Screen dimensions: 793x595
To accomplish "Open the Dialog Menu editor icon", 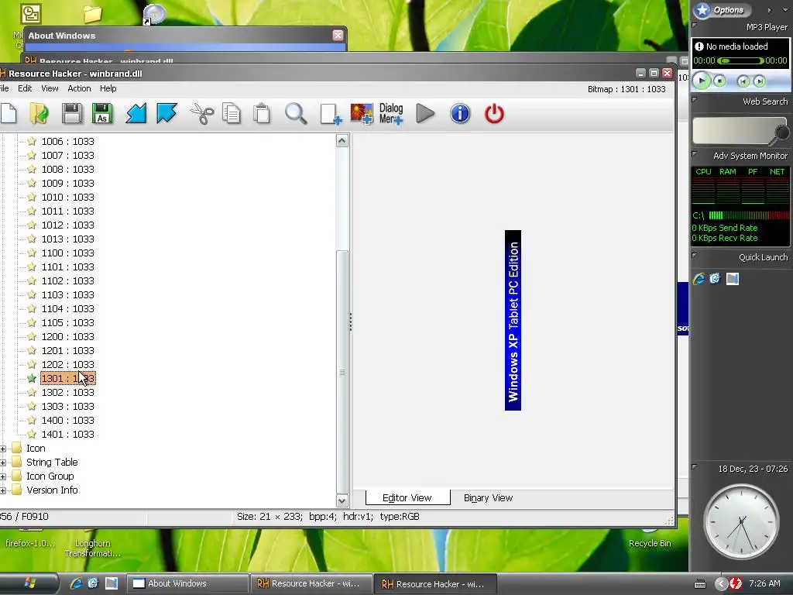I will (x=391, y=113).
